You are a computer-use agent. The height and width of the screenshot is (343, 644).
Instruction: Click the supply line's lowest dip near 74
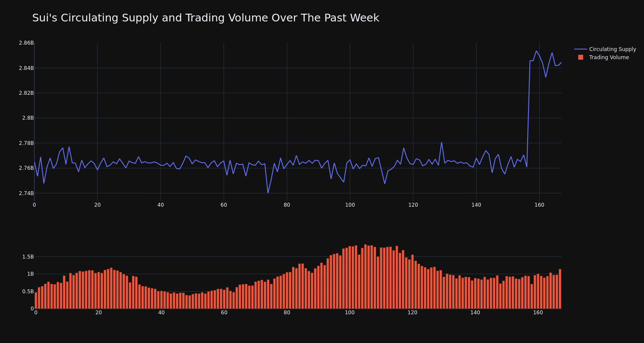tap(268, 193)
